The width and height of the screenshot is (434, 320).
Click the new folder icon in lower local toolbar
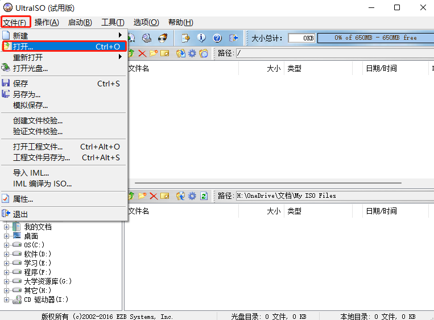coord(142,196)
